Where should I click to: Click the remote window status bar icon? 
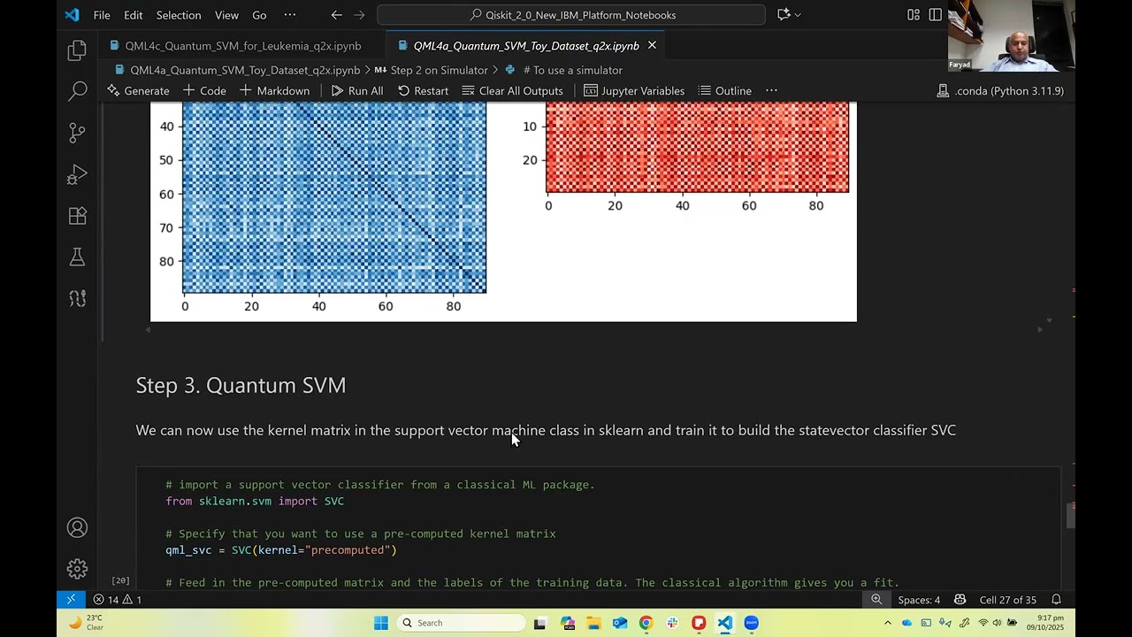(71, 599)
